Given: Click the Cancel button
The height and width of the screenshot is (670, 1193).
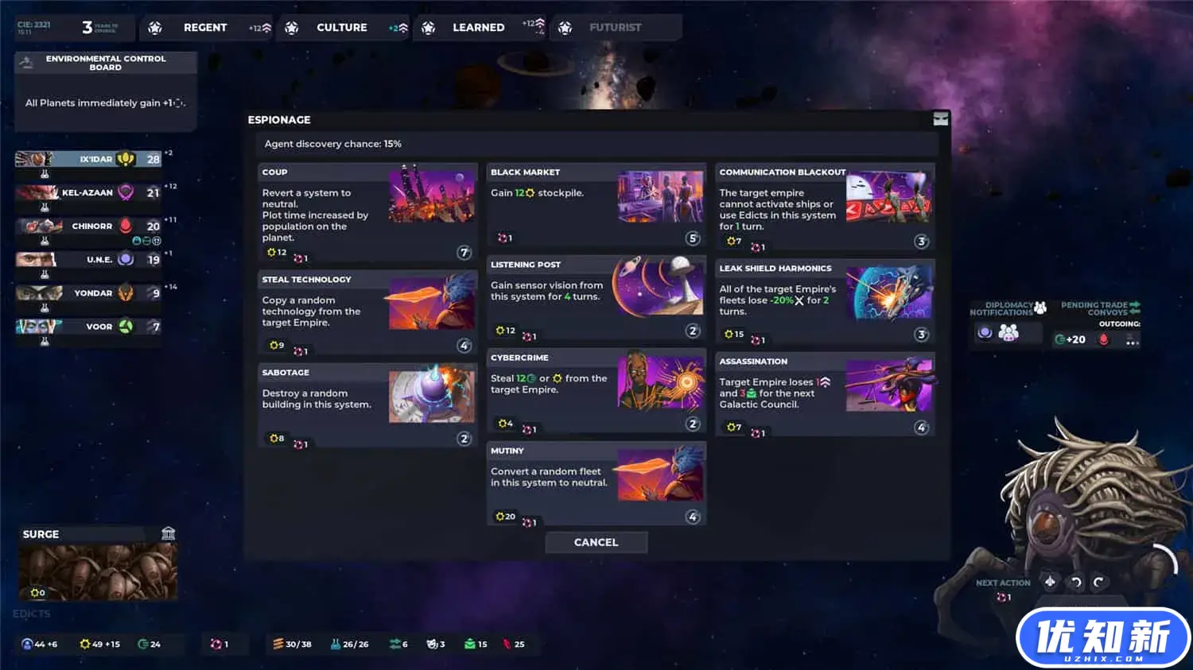Looking at the screenshot, I should [x=596, y=542].
